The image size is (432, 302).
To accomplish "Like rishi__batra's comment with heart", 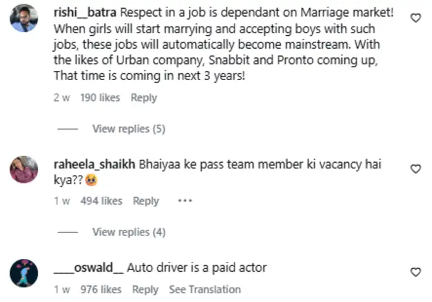I will point(416,18).
